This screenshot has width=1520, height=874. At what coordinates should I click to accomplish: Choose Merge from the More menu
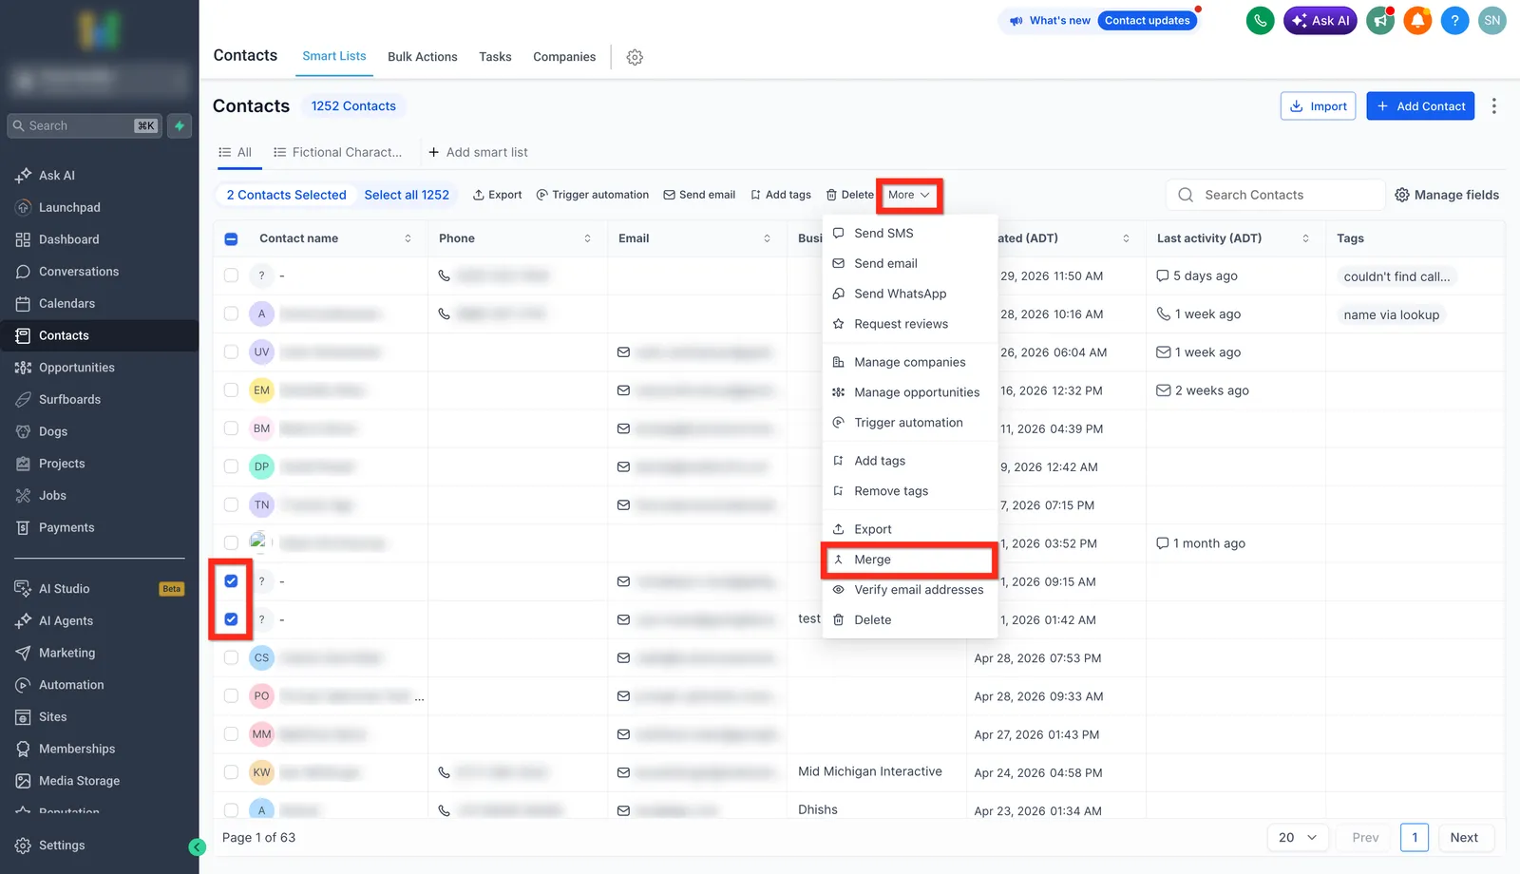pyautogui.click(x=909, y=560)
